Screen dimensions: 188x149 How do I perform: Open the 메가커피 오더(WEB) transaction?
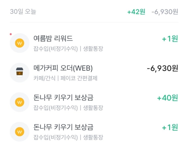click(63, 68)
